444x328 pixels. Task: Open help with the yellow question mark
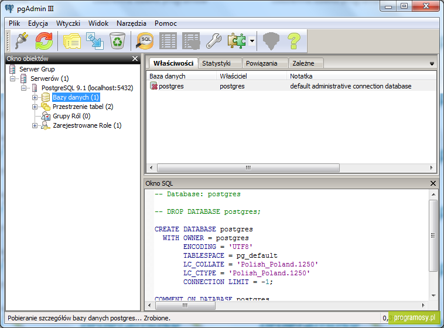coord(293,41)
